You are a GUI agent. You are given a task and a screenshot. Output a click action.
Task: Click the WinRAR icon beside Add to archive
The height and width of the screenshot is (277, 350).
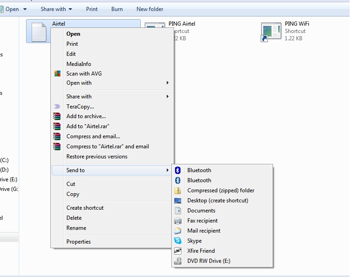[57, 116]
